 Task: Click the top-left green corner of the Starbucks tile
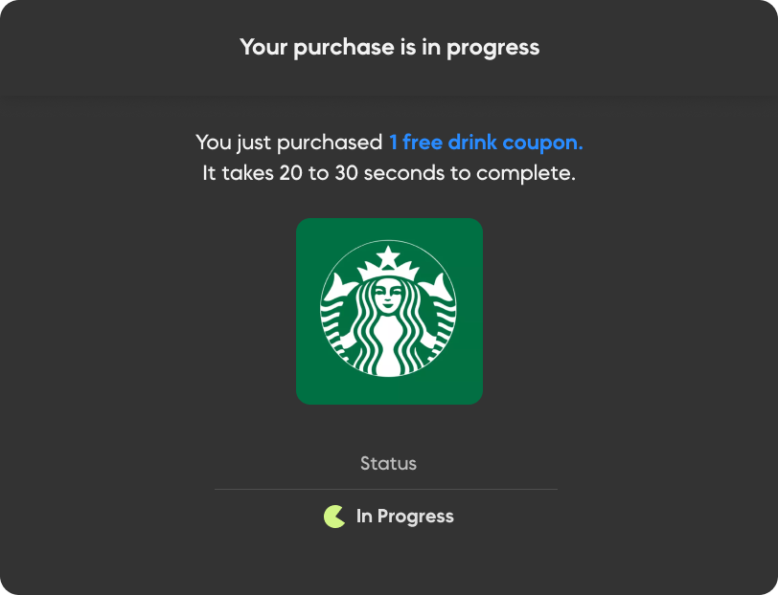point(307,229)
